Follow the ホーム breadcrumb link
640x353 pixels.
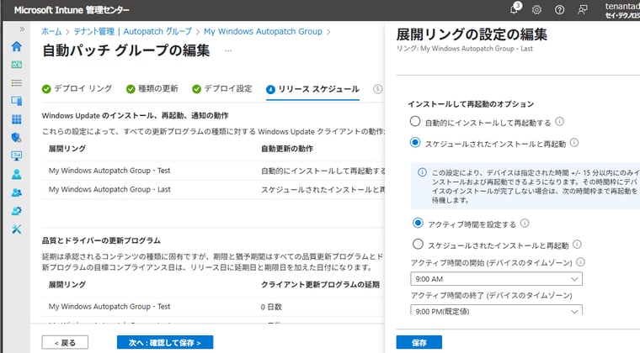(51, 31)
